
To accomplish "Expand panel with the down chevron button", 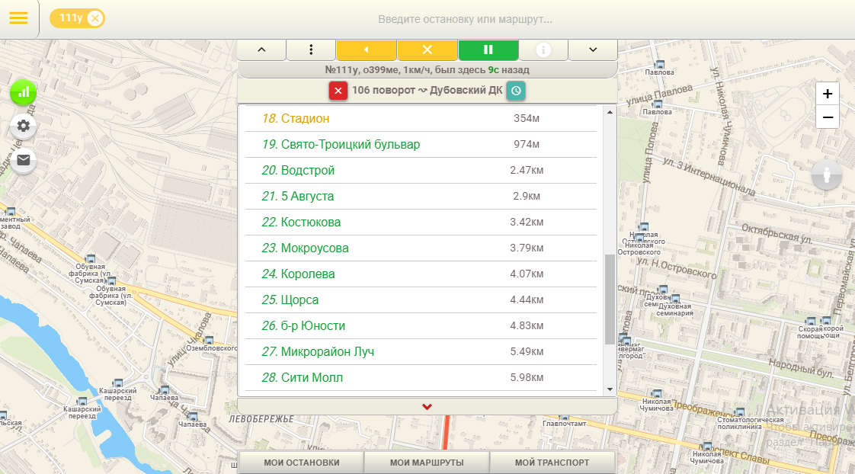I will (593, 50).
